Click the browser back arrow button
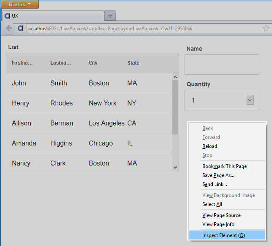 coord(9,28)
